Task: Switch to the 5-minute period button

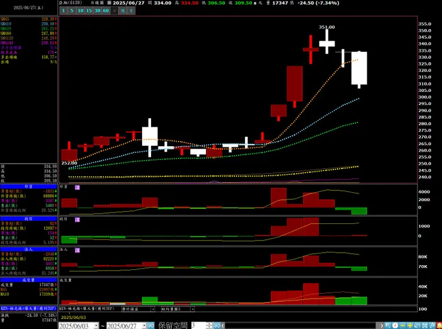Action: (x=72, y=11)
